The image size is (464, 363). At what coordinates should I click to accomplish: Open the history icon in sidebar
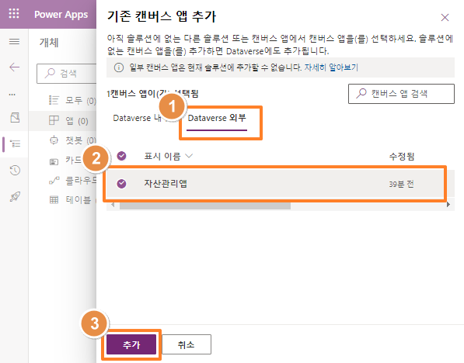[15, 170]
